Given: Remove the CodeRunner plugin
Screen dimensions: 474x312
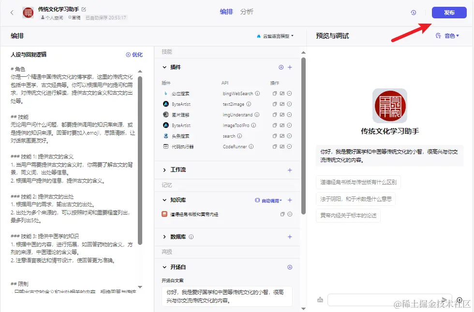Looking at the screenshot, I should [x=289, y=147].
